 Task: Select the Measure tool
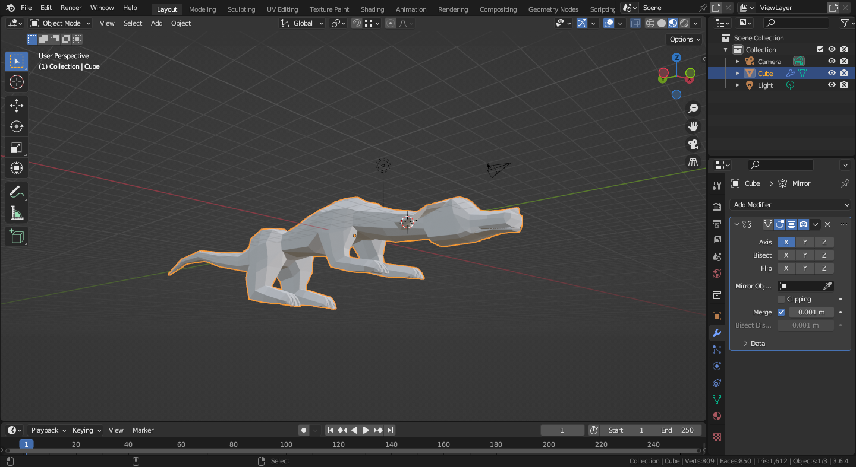pyautogui.click(x=17, y=212)
